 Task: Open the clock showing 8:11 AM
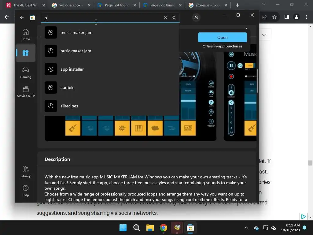point(290,228)
